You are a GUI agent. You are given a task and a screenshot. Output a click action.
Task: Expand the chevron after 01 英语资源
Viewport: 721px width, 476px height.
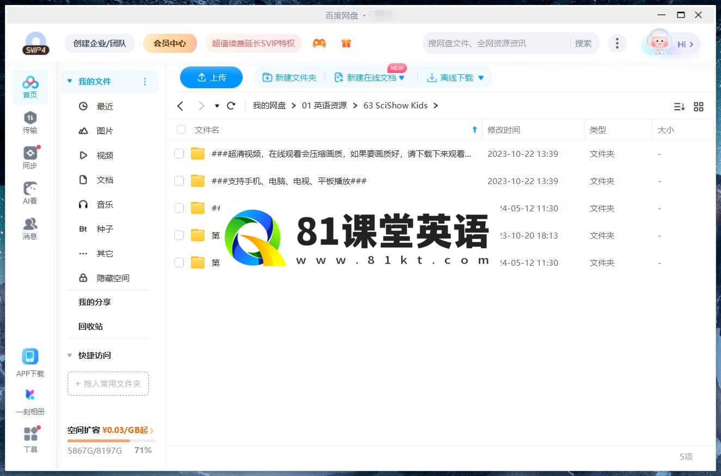coord(355,106)
